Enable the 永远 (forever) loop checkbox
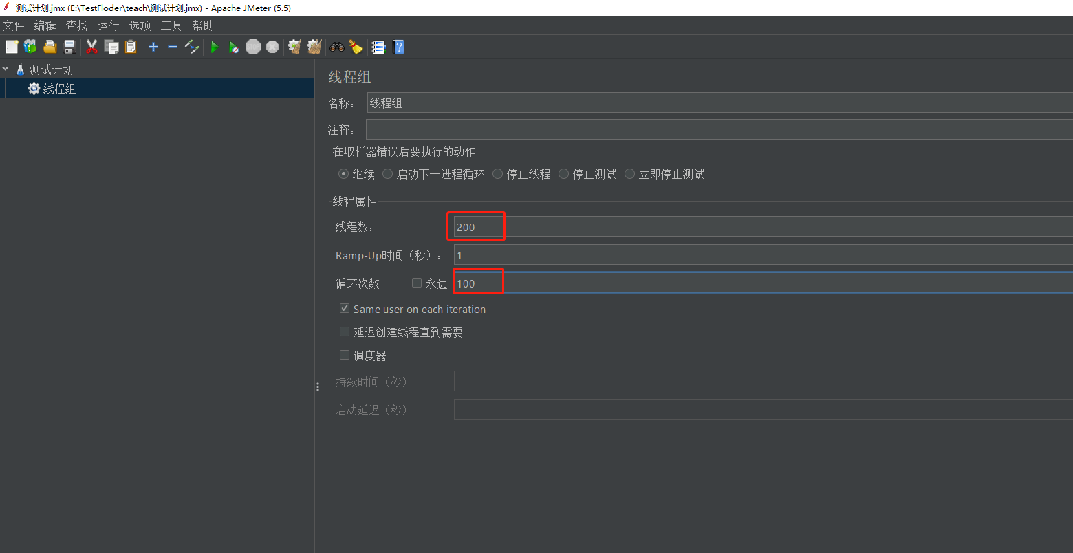The image size is (1073, 553). pyautogui.click(x=417, y=283)
